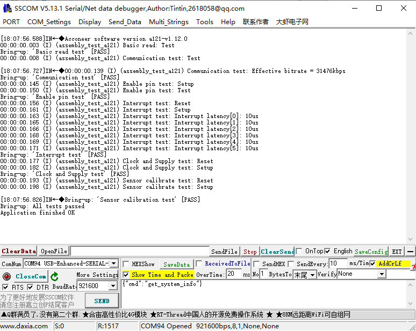This screenshot has height=331, width=416.
Task: Click the red question mark help icon
Action: [x=413, y=267]
